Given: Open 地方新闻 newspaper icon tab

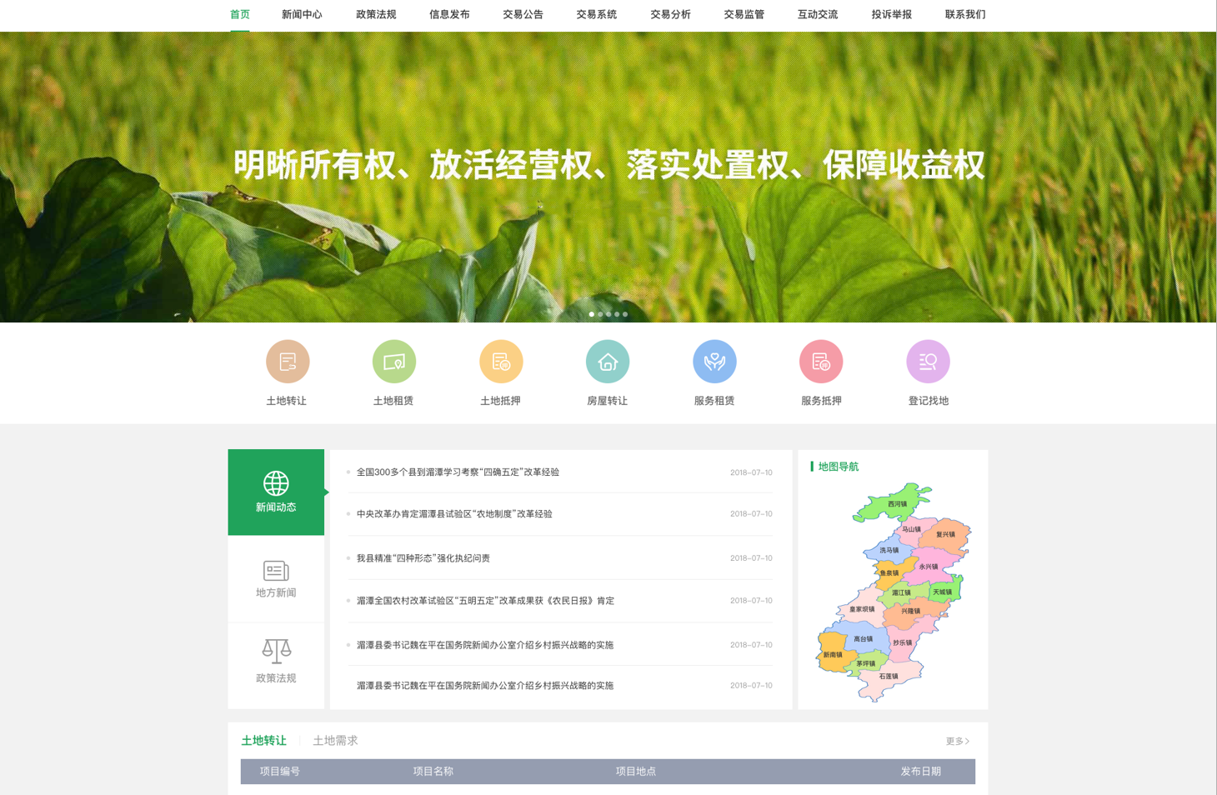Looking at the screenshot, I should (276, 578).
